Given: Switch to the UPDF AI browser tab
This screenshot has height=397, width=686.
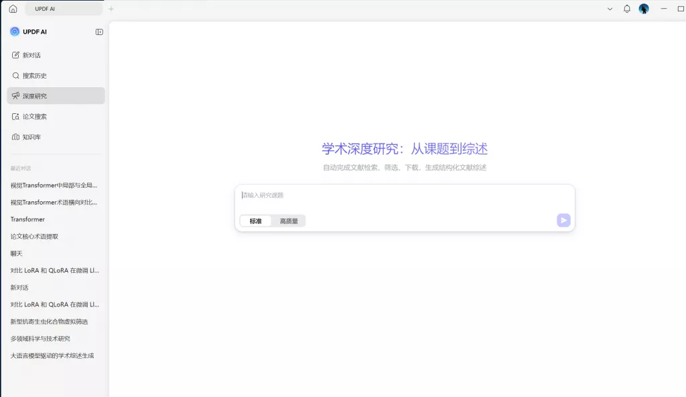Looking at the screenshot, I should tap(64, 8).
